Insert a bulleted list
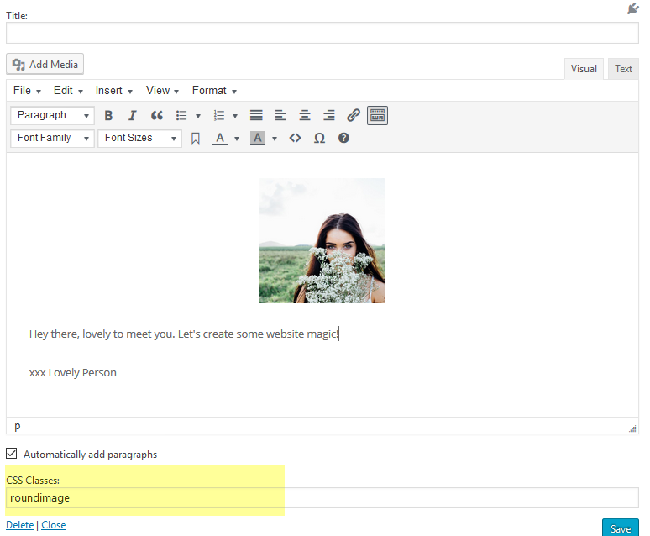This screenshot has height=536, width=650. pyautogui.click(x=181, y=115)
